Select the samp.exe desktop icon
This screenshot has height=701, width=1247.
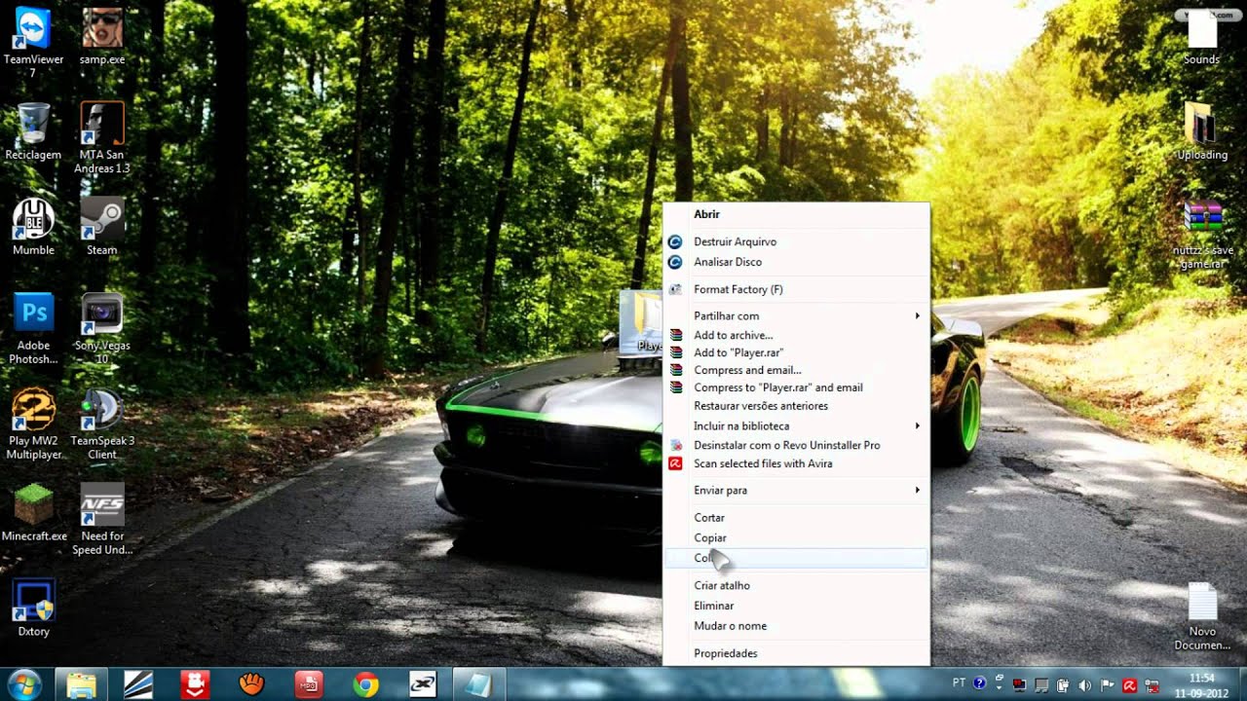coord(101,37)
